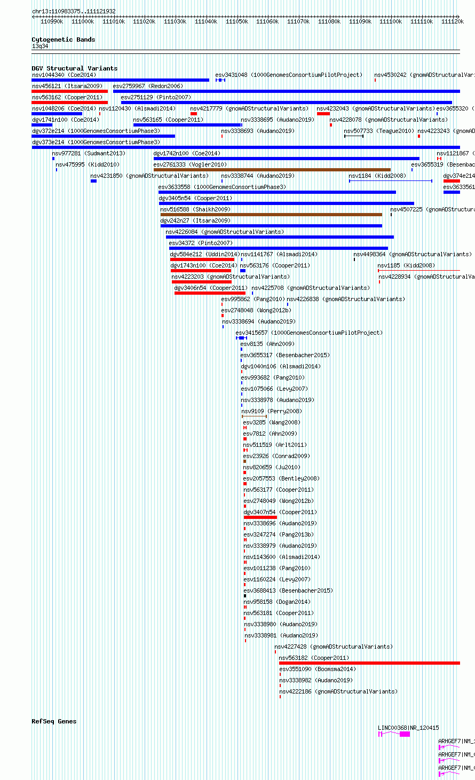Open variant nsv4498364 (gnomADStructuralVariants)
This screenshot has height=780, width=475.
point(413,254)
